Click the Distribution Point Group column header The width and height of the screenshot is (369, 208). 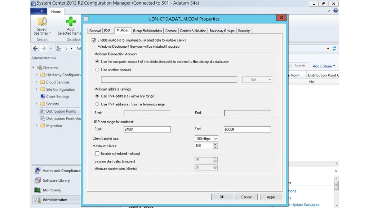(323, 75)
